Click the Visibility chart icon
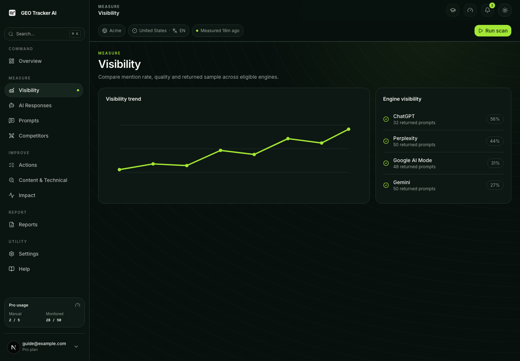 click(12, 90)
